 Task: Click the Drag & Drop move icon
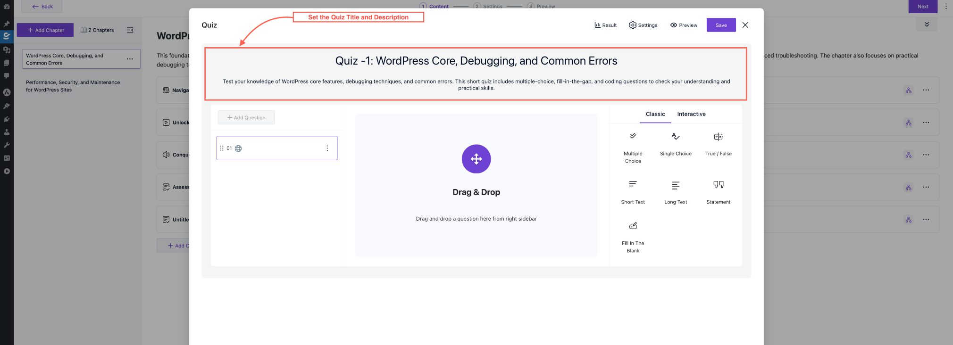pyautogui.click(x=476, y=159)
